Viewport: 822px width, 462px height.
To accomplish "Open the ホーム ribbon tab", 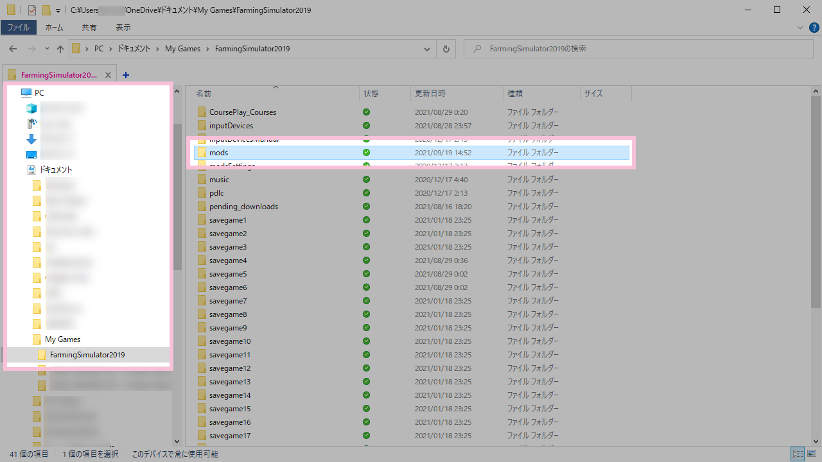I will point(54,28).
